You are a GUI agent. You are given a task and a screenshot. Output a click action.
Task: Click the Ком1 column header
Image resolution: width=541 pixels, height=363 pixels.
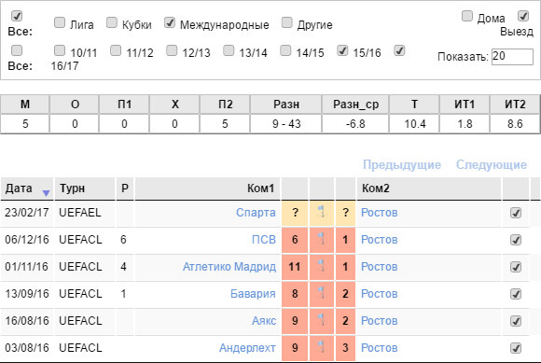[x=207, y=188]
